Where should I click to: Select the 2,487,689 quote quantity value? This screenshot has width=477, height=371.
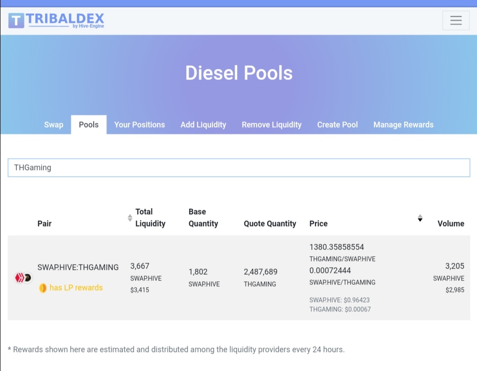click(x=261, y=272)
